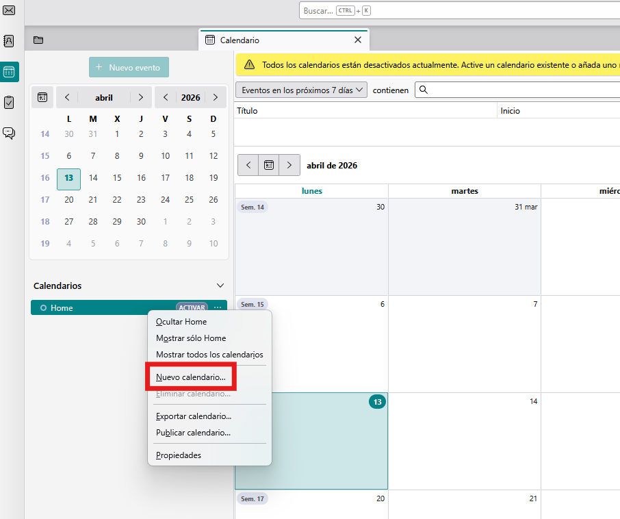The image size is (620, 519).
Task: Open the Mail icon in sidebar
Action: [x=10, y=10]
